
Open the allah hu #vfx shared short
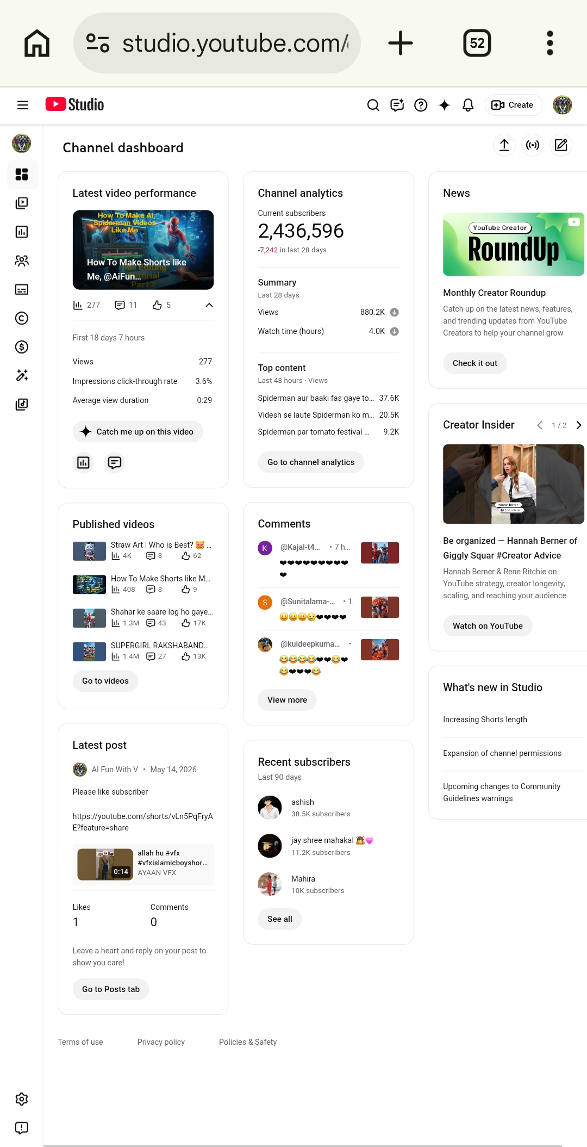click(143, 864)
